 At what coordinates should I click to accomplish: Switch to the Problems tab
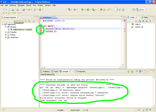[45, 71]
